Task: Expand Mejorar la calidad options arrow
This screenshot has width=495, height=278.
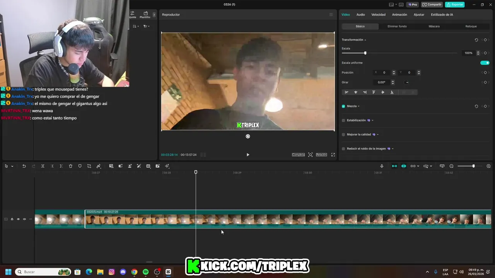Action: pyautogui.click(x=377, y=135)
